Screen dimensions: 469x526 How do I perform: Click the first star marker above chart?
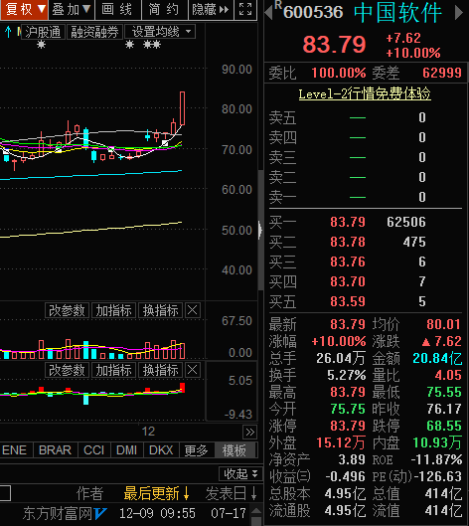pyautogui.click(x=41, y=45)
